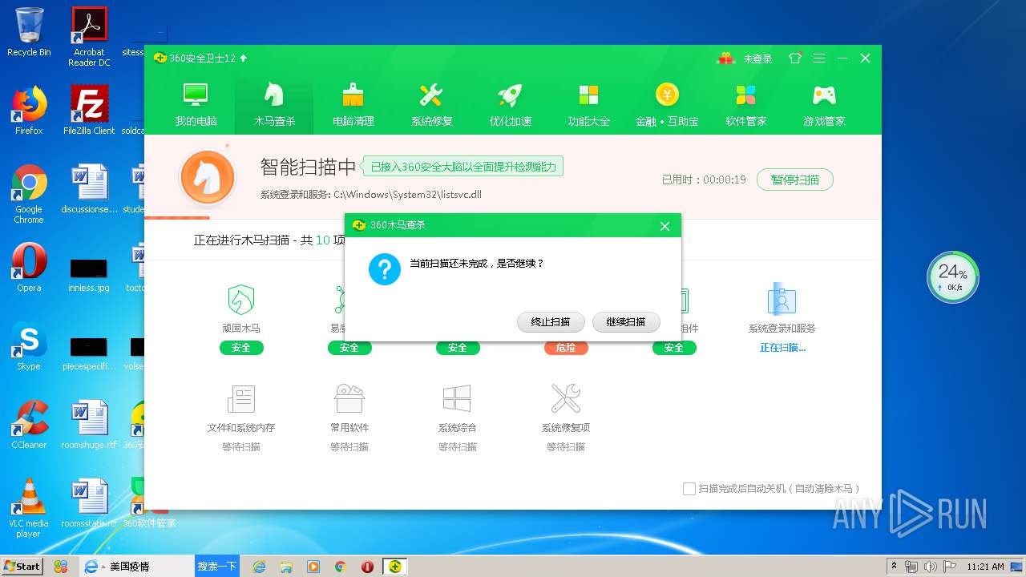The image size is (1026, 577).
Task: Open the 优化加速 rocket tab
Action: (x=510, y=105)
